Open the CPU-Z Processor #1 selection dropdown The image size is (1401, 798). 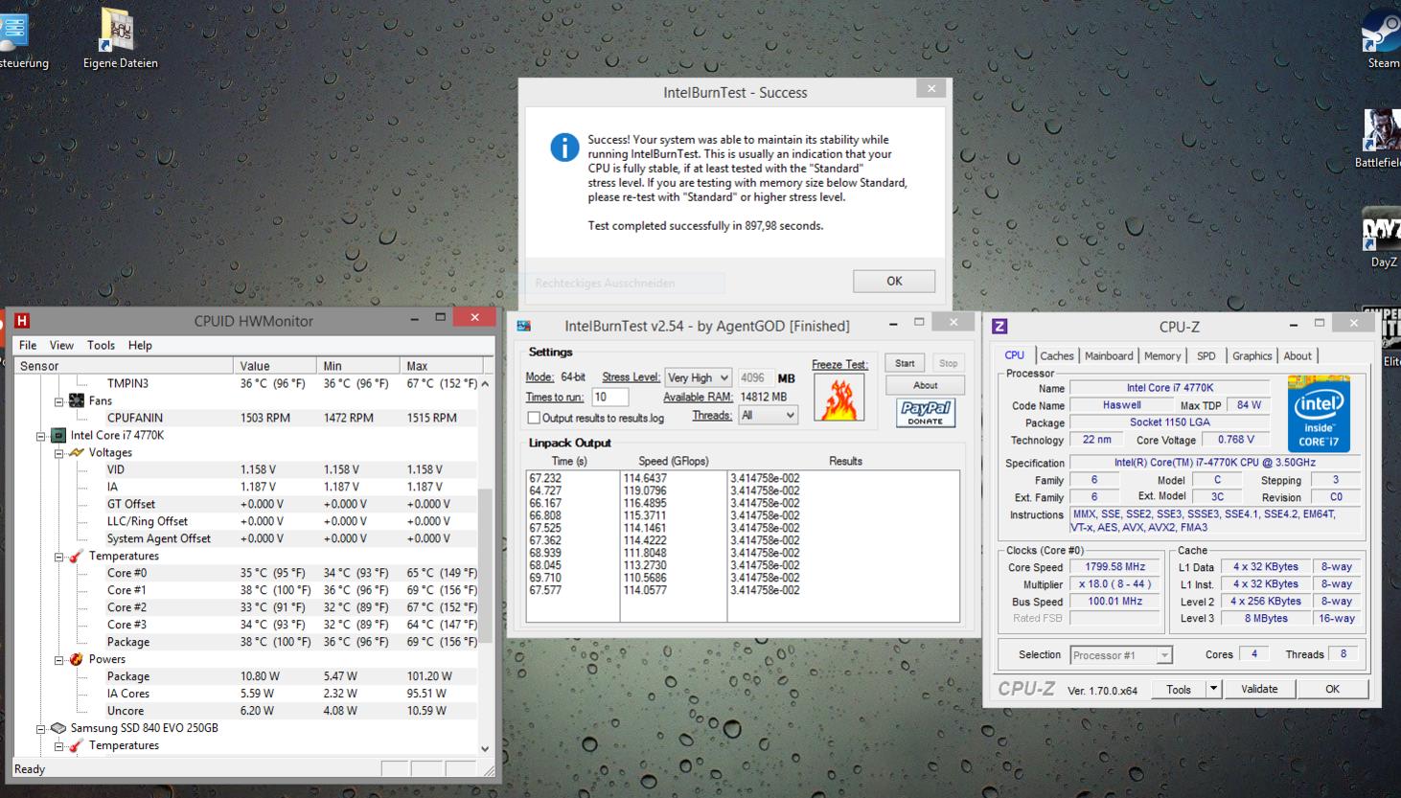coord(1120,655)
